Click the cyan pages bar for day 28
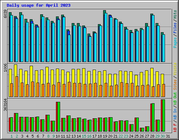 [x=153, y=38]
